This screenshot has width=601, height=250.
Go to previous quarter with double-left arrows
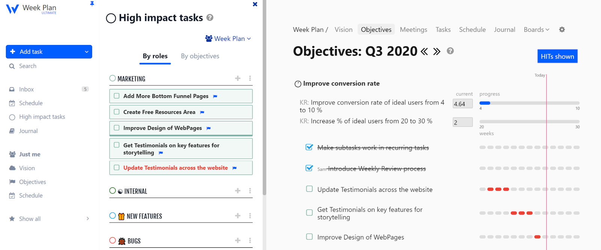(x=424, y=51)
